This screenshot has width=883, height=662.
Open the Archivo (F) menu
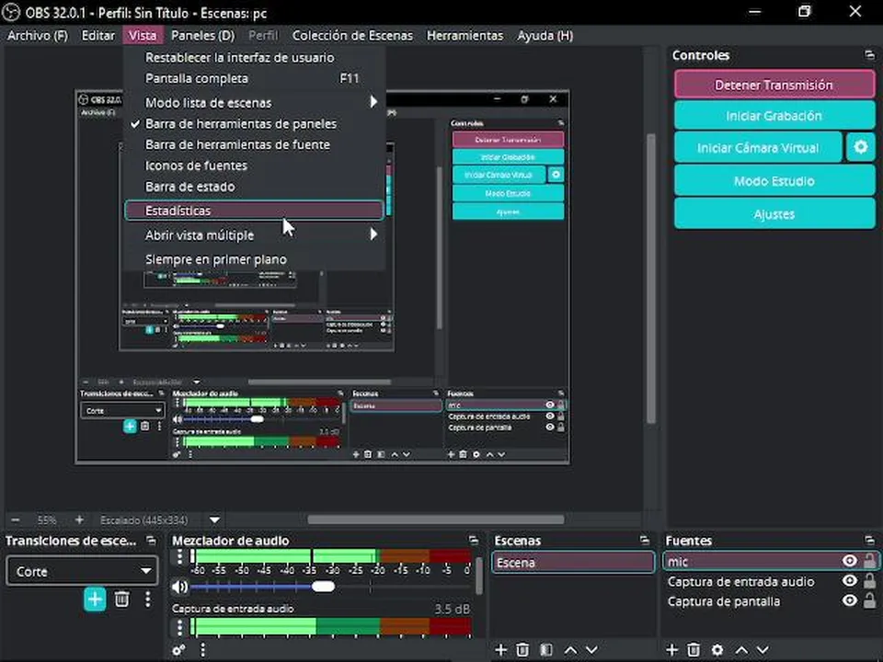pyautogui.click(x=38, y=36)
